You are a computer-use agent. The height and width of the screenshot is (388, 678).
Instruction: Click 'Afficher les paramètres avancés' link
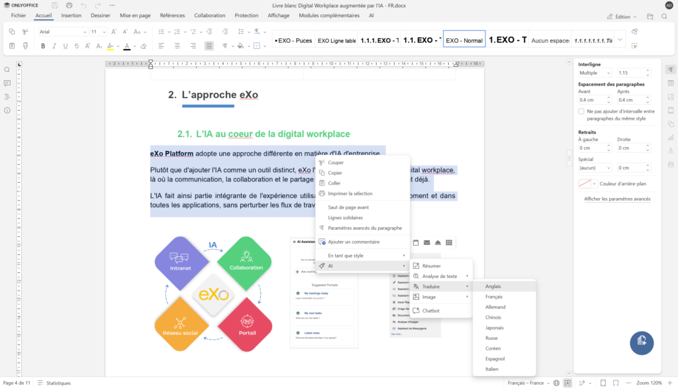[616, 199]
